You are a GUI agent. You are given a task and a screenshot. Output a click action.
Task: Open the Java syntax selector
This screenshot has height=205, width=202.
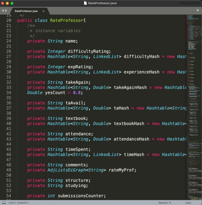(188, 202)
